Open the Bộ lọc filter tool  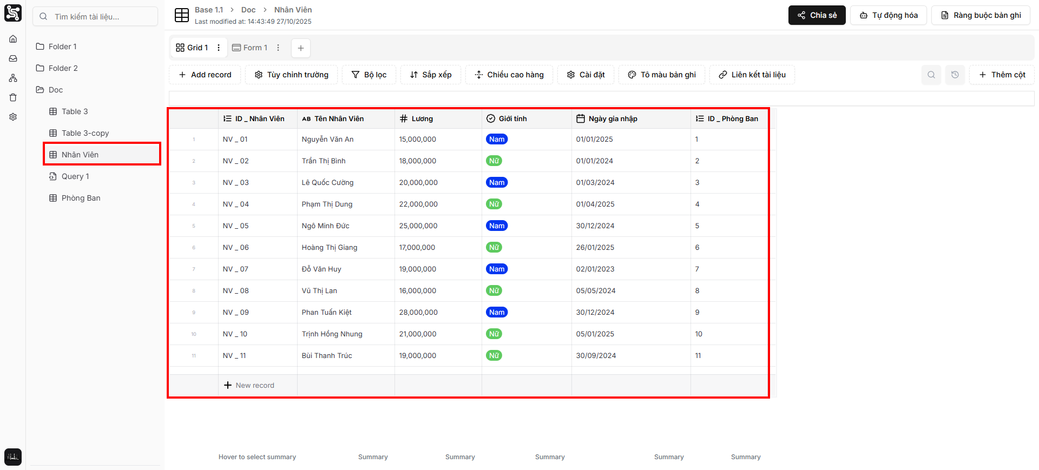369,75
